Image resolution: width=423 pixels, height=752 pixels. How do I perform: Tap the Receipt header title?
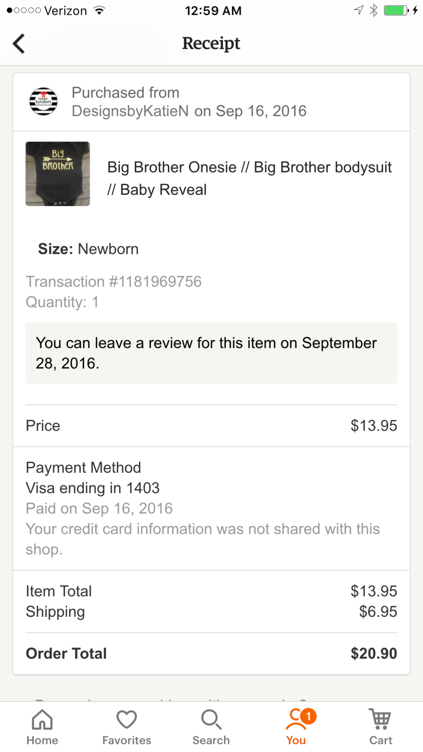click(x=211, y=43)
